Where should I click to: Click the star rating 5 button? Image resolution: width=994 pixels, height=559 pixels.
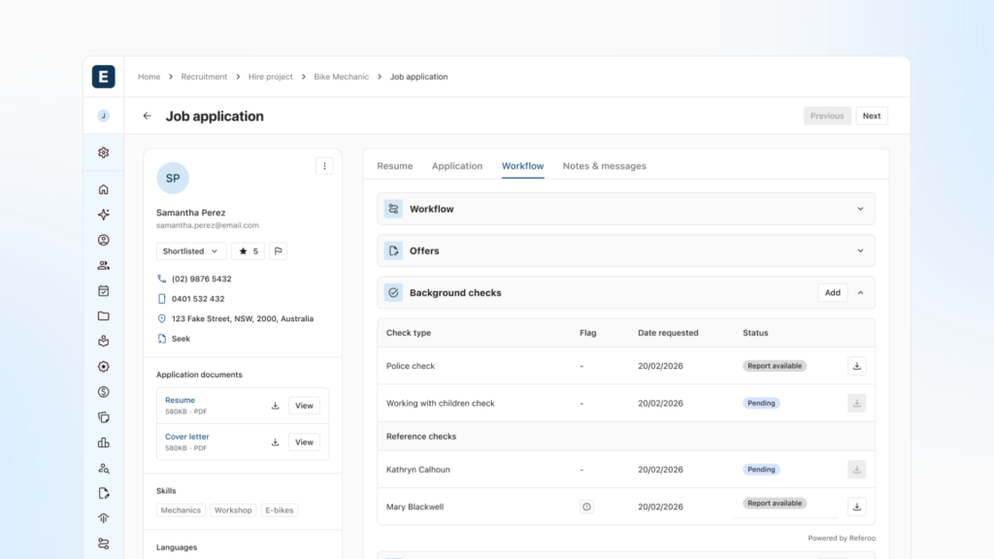[x=248, y=251]
